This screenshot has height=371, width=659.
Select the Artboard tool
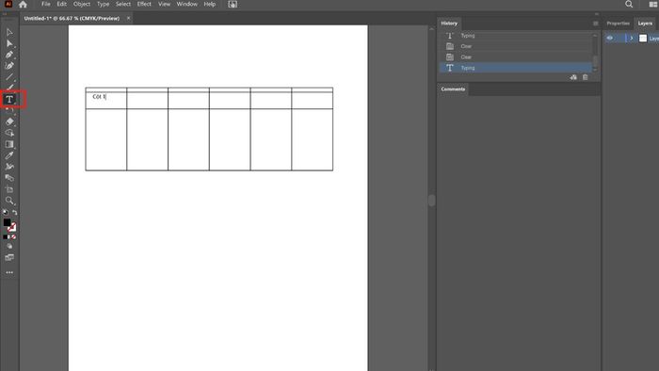[x=9, y=189]
